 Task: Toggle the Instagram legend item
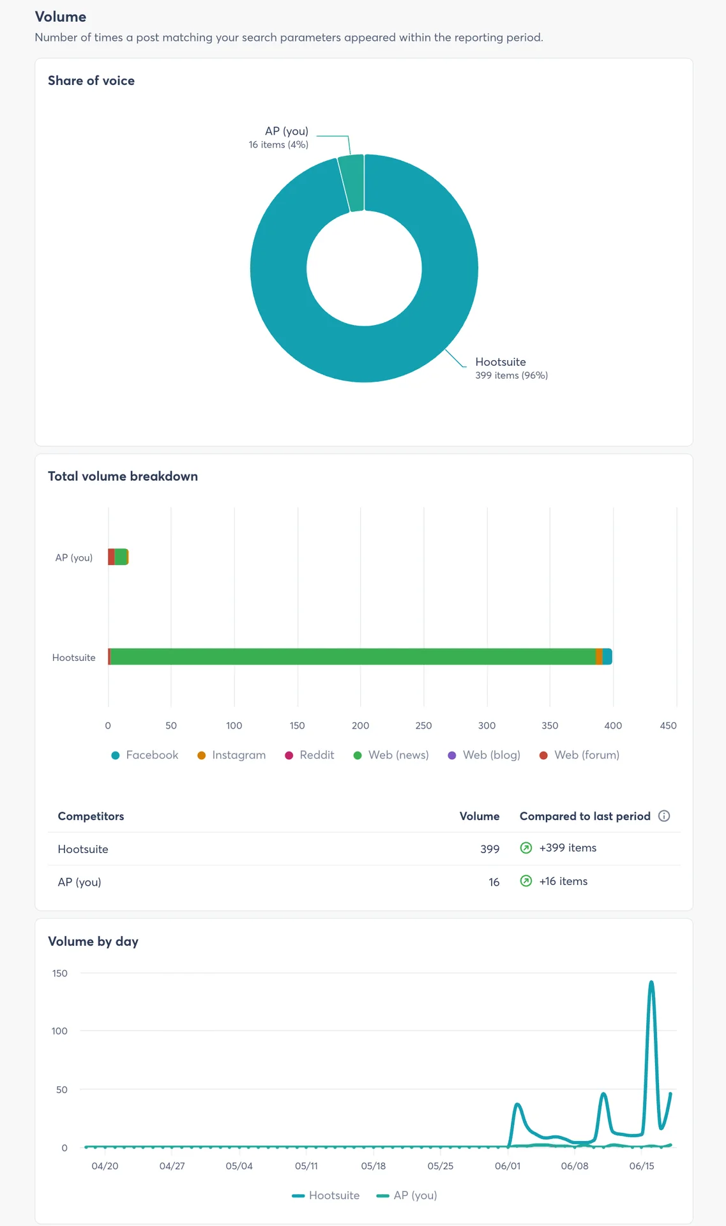(x=231, y=755)
